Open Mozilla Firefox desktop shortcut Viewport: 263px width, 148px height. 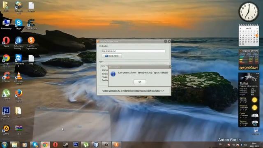coord(18,96)
